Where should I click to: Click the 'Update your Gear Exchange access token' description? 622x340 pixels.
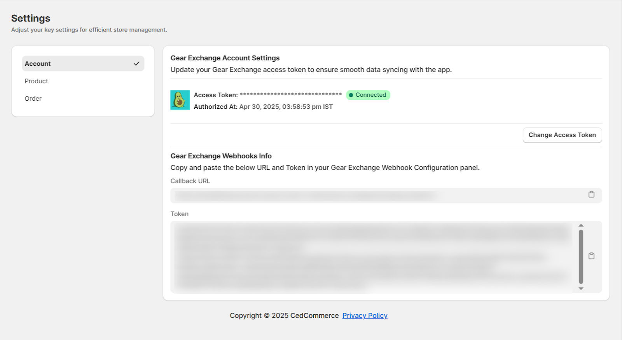(311, 70)
